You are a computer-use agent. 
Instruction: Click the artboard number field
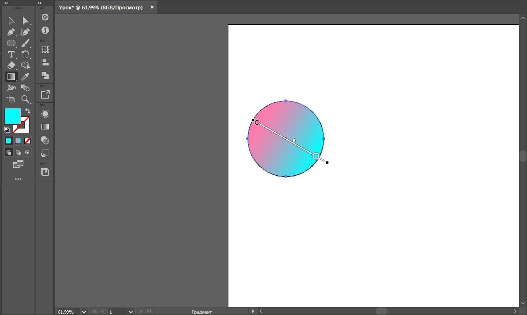click(117, 312)
